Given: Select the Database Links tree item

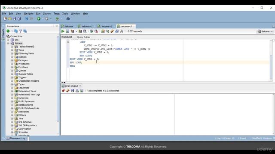Looking at the screenshot, I should (26, 105).
